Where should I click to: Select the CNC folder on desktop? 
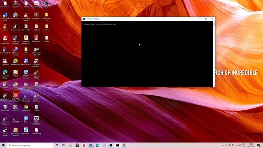(26, 5)
